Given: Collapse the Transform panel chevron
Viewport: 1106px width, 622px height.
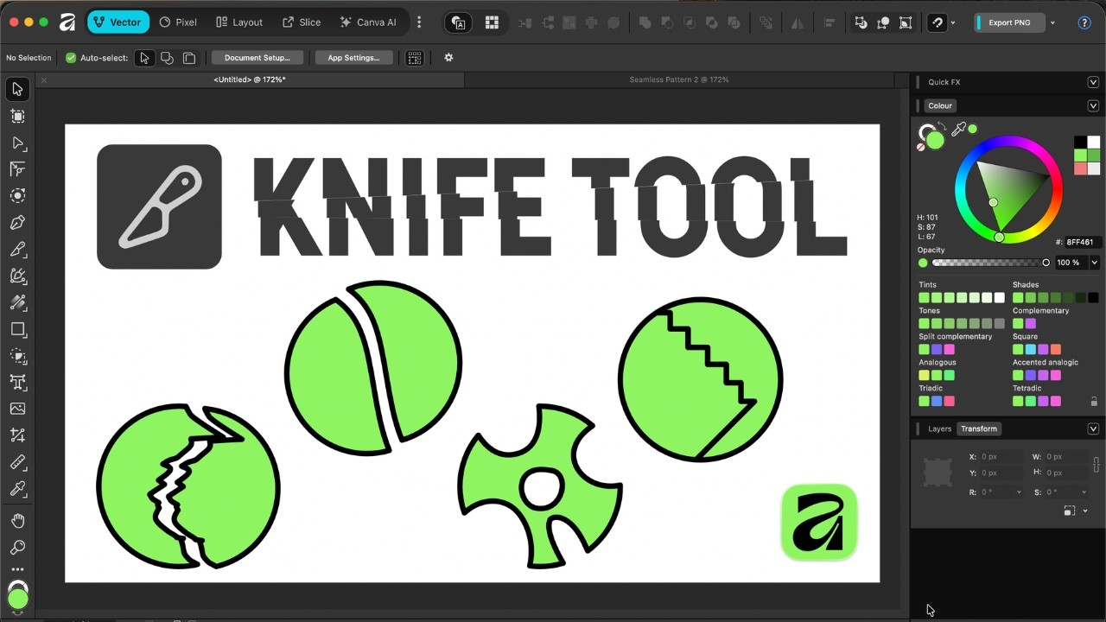Looking at the screenshot, I should (1093, 428).
